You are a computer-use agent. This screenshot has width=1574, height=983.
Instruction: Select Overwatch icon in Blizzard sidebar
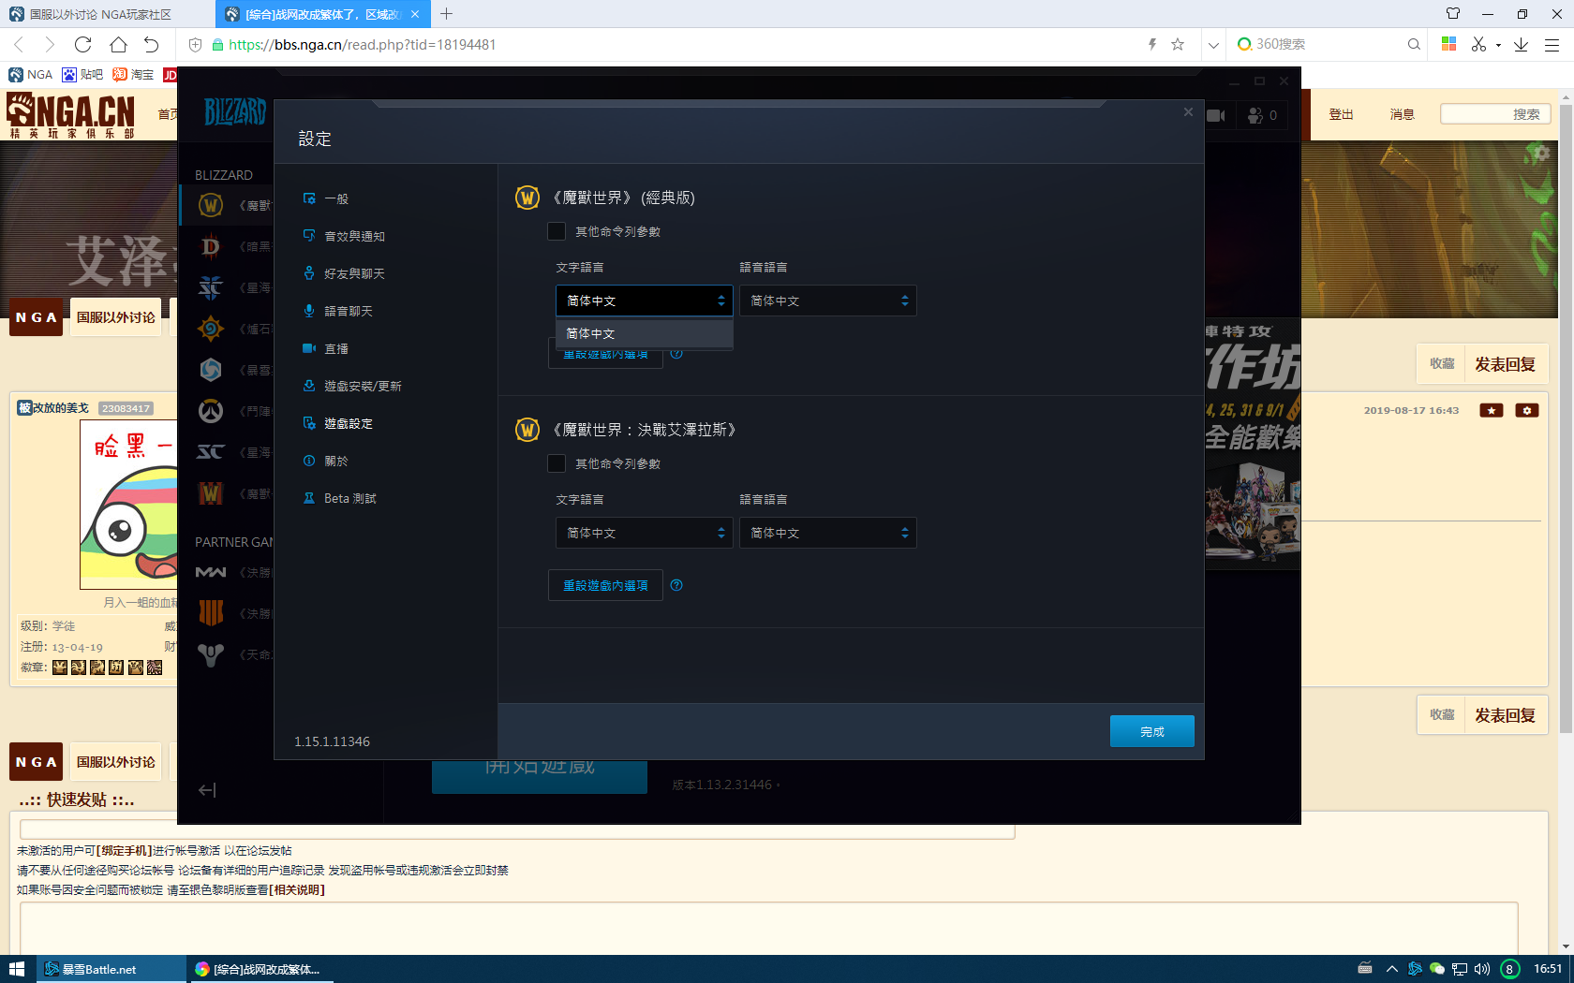tap(211, 411)
